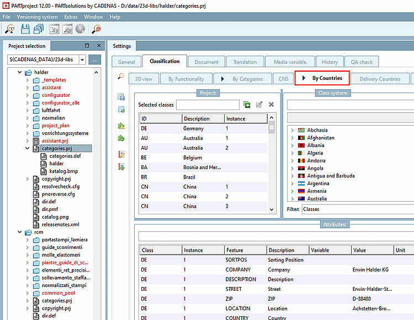The image size is (414, 320).
Task: Click the magnifier with T search icon
Action: (x=10, y=30)
